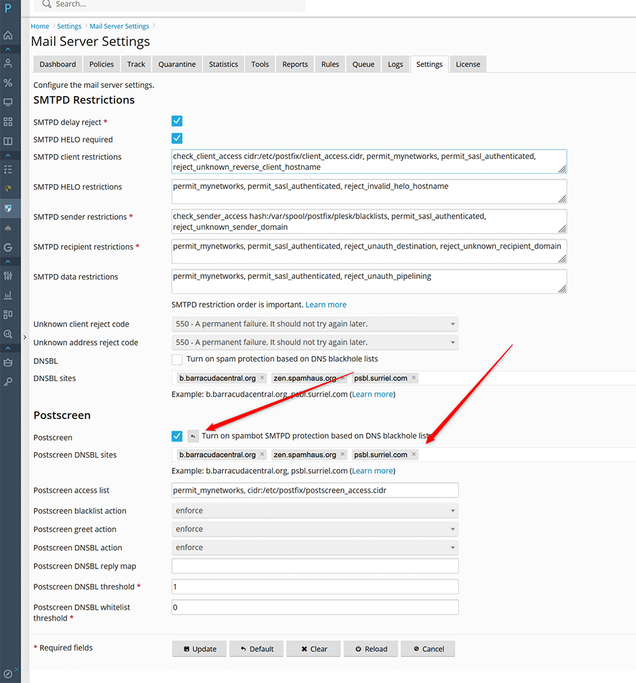The width and height of the screenshot is (636, 683).
Task: Open the blue-white shield sidebar icon
Action: [8, 208]
